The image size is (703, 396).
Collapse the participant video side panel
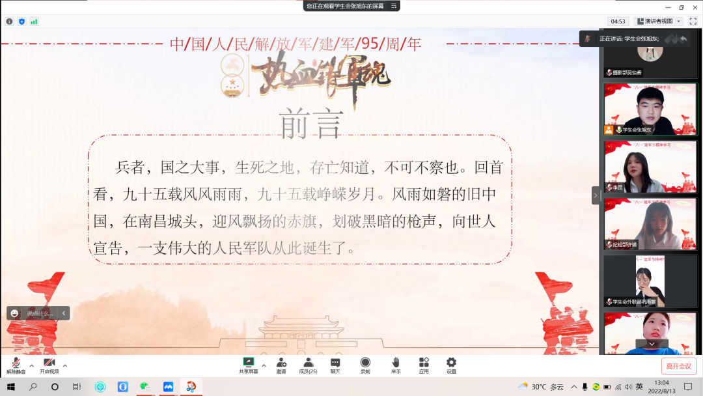point(596,195)
